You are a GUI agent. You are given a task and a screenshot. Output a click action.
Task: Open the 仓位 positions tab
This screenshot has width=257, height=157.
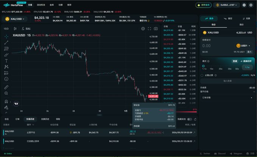[7, 119]
